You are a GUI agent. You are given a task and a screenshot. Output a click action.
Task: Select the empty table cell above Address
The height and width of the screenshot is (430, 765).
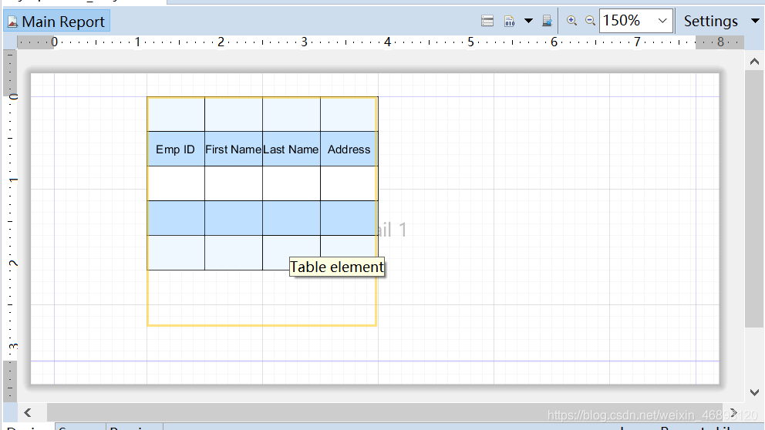(x=349, y=115)
